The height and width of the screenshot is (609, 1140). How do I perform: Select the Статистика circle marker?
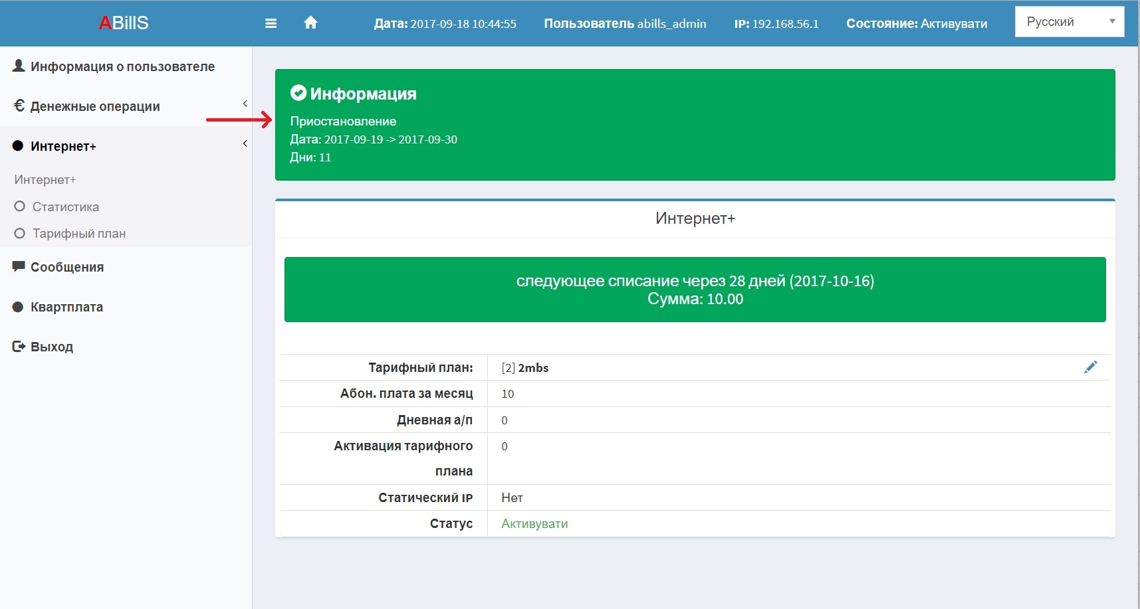coord(19,207)
